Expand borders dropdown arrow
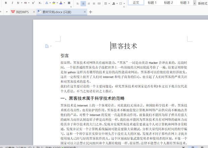208x148 pixels. (x=124, y=4)
